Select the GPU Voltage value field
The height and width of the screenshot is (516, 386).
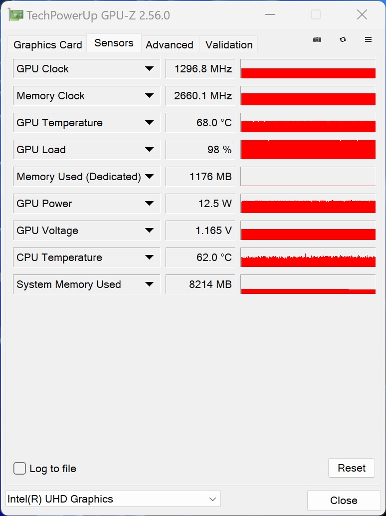pyautogui.click(x=200, y=231)
